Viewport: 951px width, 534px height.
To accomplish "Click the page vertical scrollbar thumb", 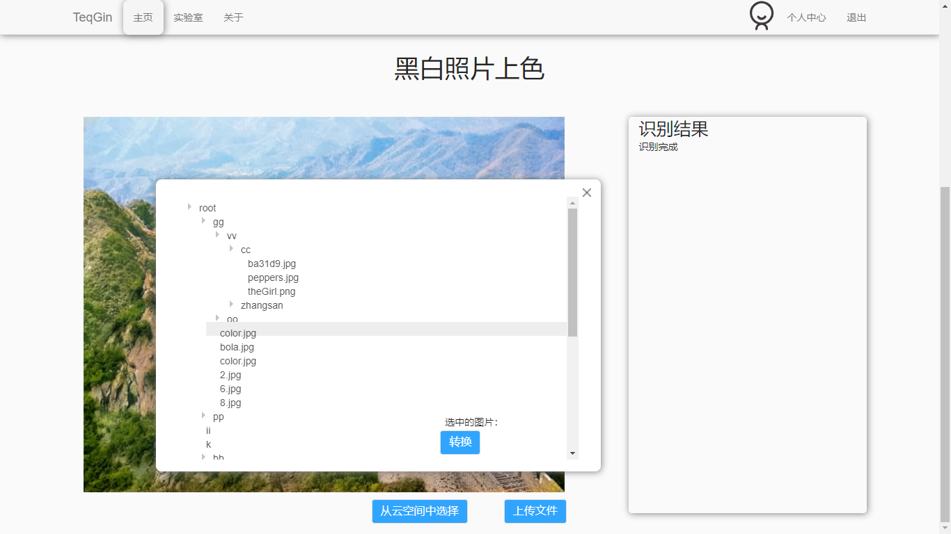I will [945, 355].
